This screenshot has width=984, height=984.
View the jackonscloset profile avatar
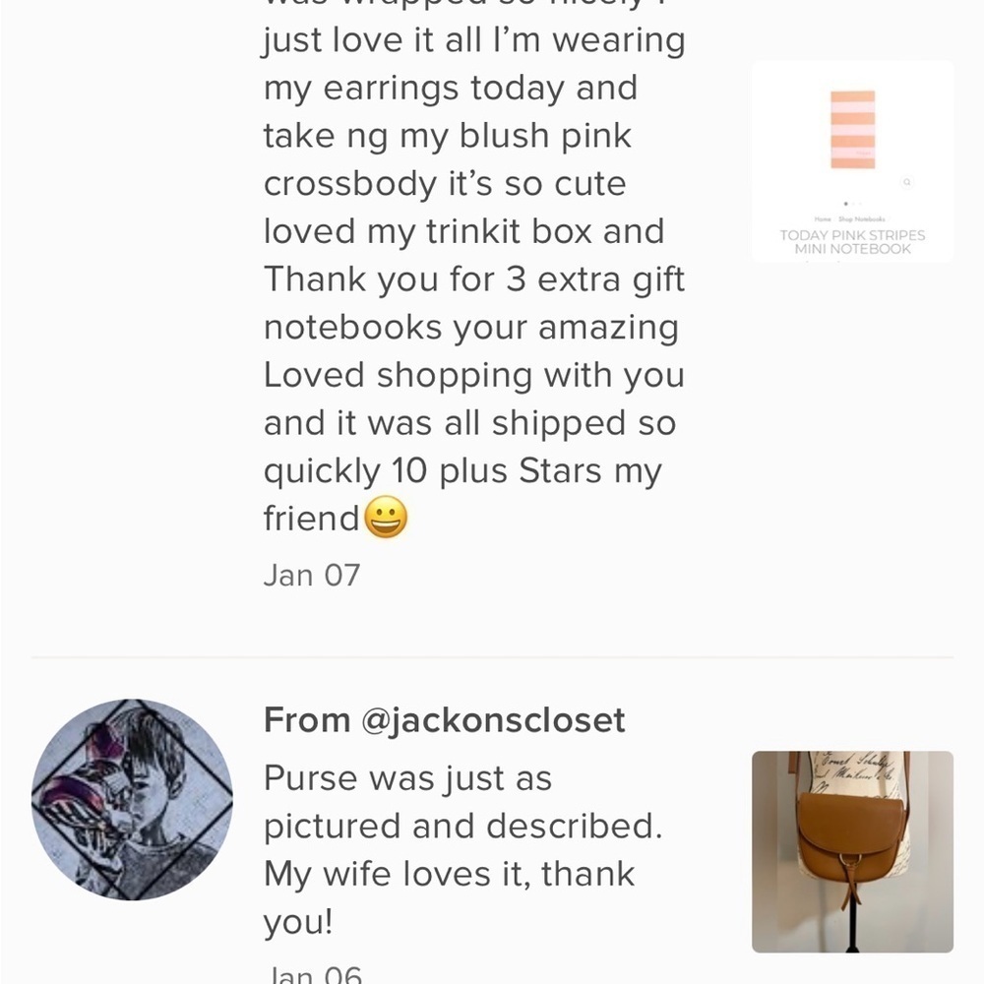pyautogui.click(x=132, y=799)
